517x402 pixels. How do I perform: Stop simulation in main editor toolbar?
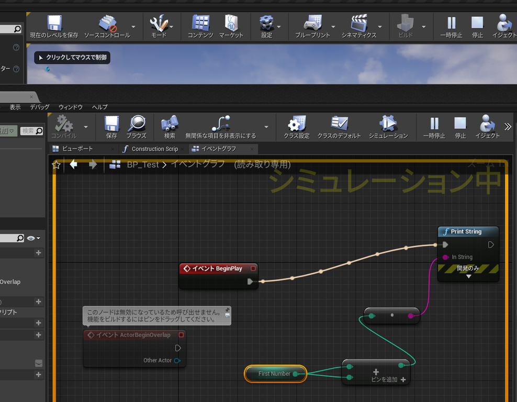pos(477,27)
